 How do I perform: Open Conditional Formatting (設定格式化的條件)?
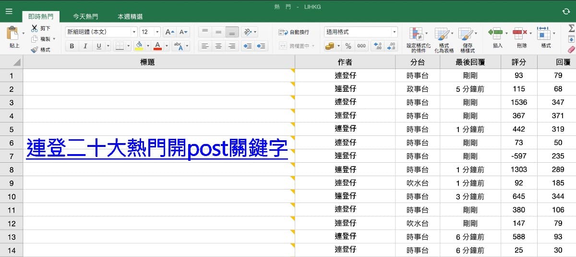[x=418, y=39]
